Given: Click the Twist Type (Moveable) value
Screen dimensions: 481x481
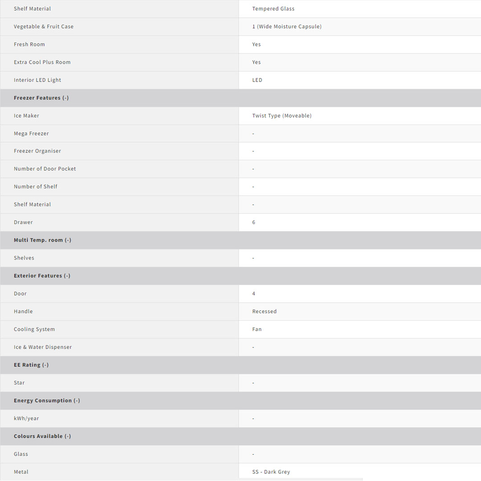Looking at the screenshot, I should [281, 116].
